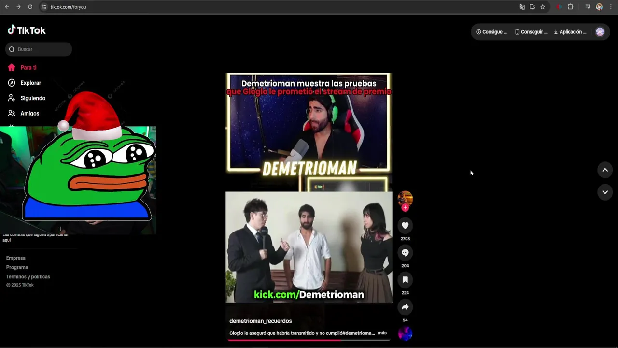Viewport: 618px width, 348px height.
Task: Click the like count 2703
Action: [x=405, y=239]
